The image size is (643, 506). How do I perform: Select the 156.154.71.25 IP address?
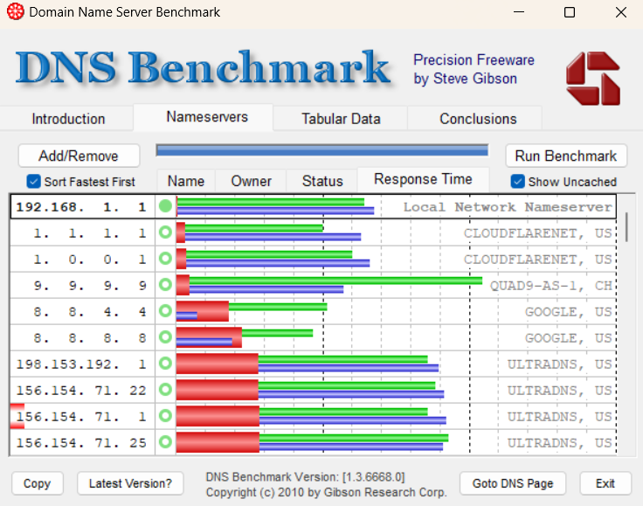click(81, 443)
